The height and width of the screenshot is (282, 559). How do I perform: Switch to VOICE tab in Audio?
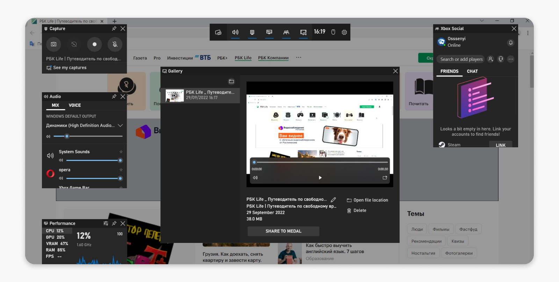click(75, 105)
